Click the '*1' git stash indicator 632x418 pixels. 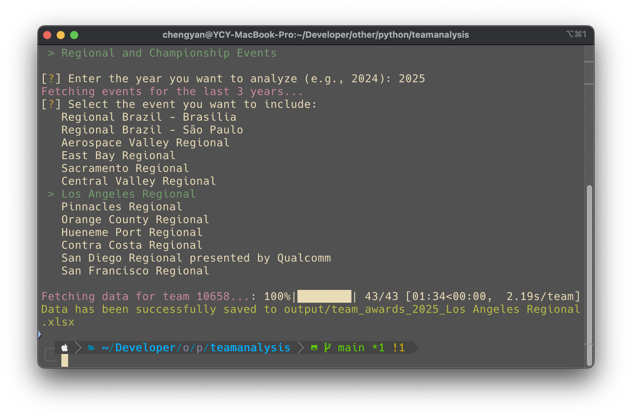(378, 348)
